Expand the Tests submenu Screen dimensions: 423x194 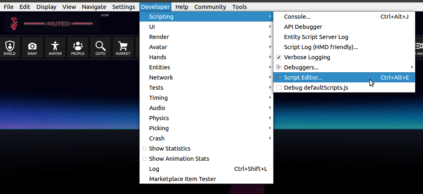tap(206, 88)
